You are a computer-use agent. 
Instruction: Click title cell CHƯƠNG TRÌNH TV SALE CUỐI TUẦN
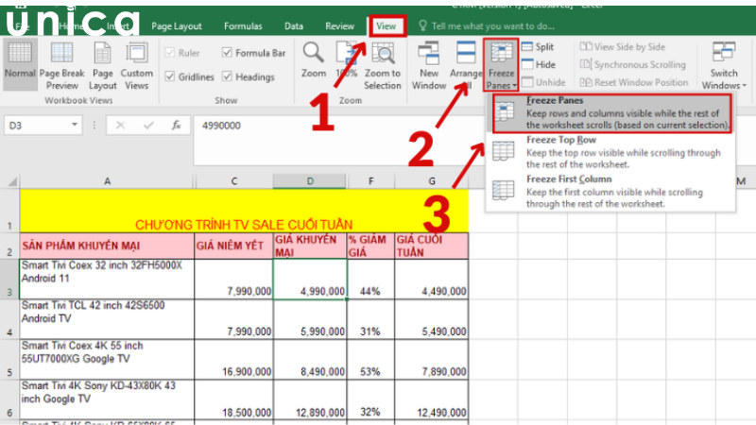click(244, 211)
